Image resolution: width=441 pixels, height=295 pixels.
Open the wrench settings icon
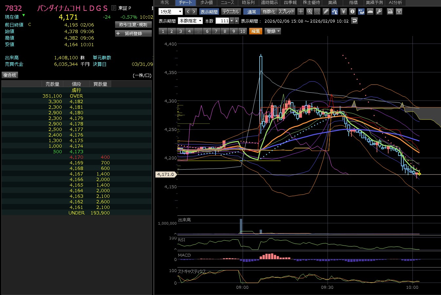tap(379, 11)
